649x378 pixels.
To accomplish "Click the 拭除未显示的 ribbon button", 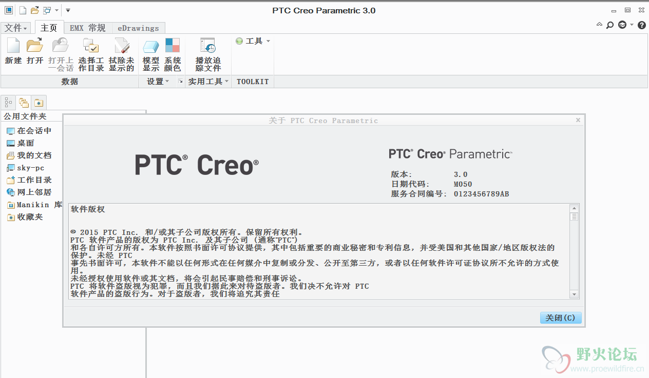I will click(x=121, y=54).
